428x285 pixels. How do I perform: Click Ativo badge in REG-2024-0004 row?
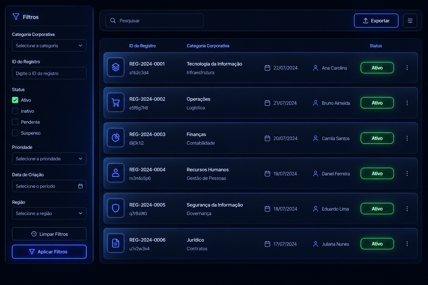tap(377, 173)
